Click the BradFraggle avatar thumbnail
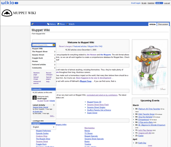Viewport: 171px width, 147px height. coord(34,98)
